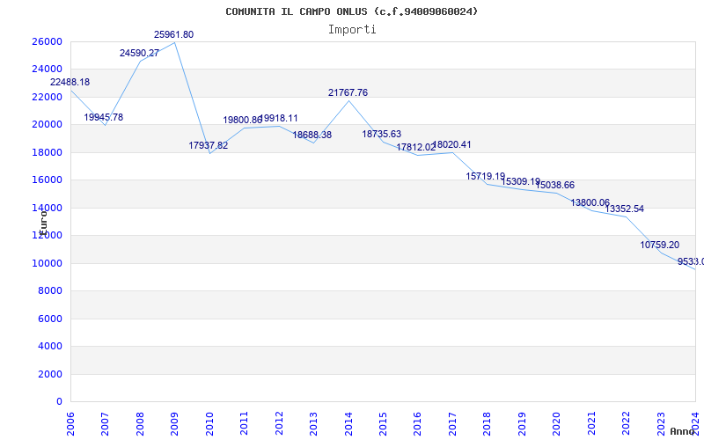Select the 24590.27 value label

[139, 53]
